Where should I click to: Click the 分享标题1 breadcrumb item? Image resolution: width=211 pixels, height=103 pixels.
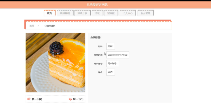point(50,26)
